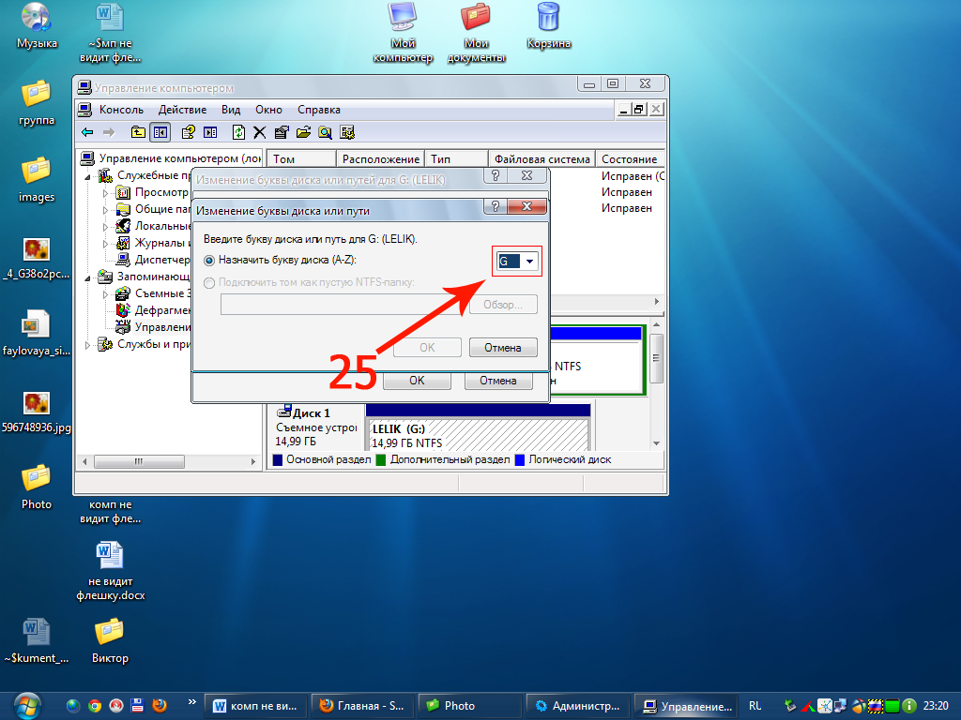
Task: Click the tree pane horizontal scrollbar thumb
Action: [139, 461]
